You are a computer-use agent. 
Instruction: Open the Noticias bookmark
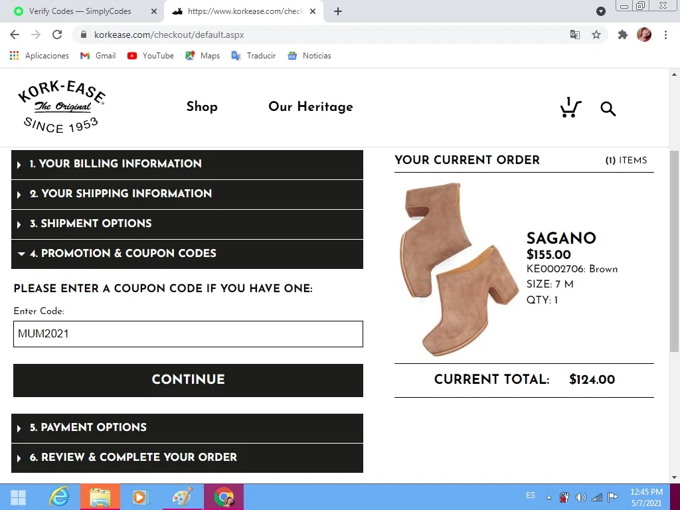tap(309, 56)
